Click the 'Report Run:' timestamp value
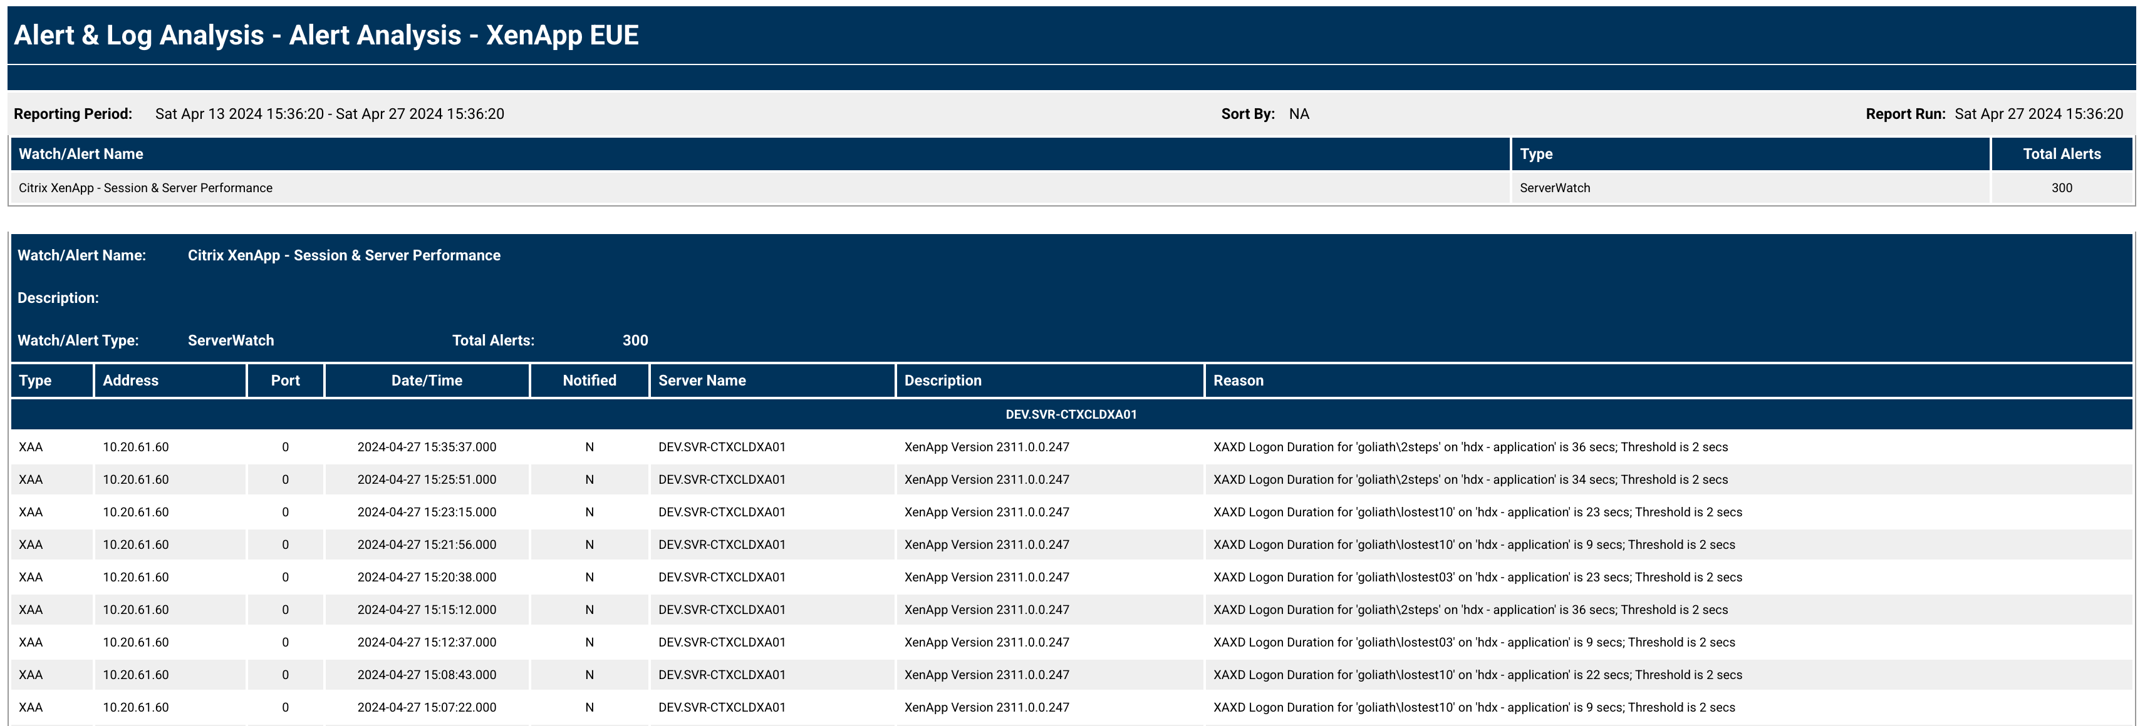Image resolution: width=2145 pixels, height=726 pixels. pos(2039,114)
